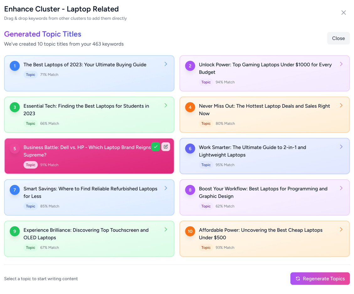Select the number 10 orange badge
Image resolution: width=354 pixels, height=294 pixels.
click(190, 232)
